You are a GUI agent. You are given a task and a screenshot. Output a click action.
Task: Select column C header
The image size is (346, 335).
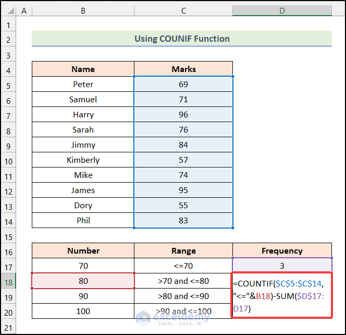point(183,10)
